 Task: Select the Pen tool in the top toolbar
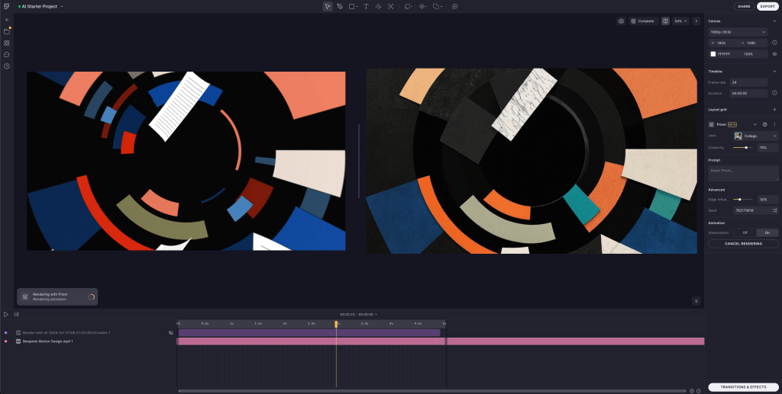[340, 6]
